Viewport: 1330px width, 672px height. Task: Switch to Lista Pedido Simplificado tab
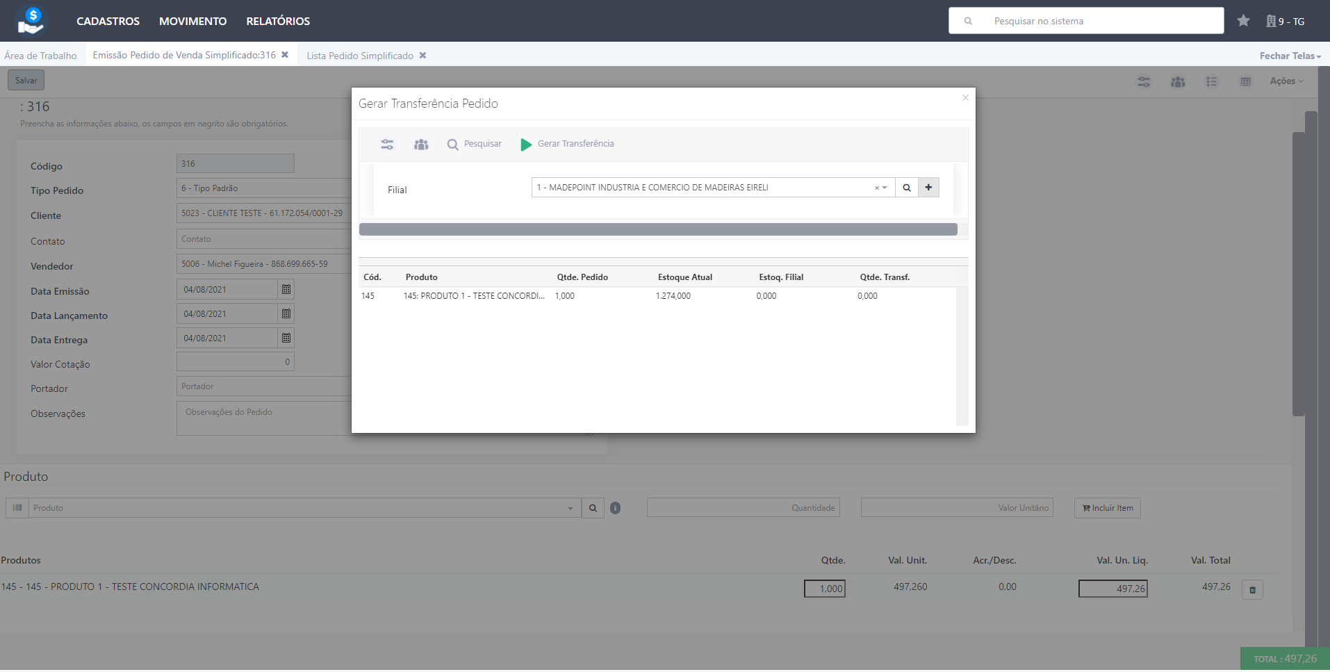tap(360, 56)
